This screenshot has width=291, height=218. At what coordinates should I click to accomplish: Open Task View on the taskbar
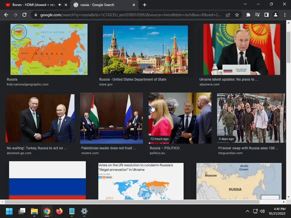22,211
